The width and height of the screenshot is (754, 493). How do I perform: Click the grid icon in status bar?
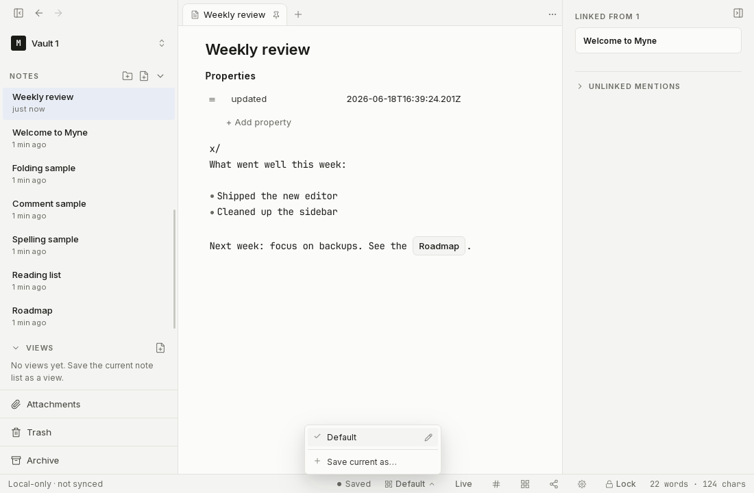pyautogui.click(x=525, y=484)
